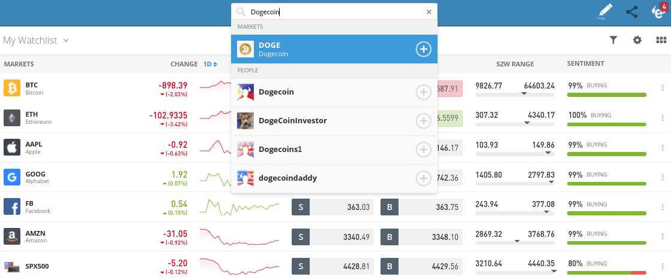Click AMZN 52-week range slider
The height and width of the screenshot is (280, 671).
click(515, 242)
